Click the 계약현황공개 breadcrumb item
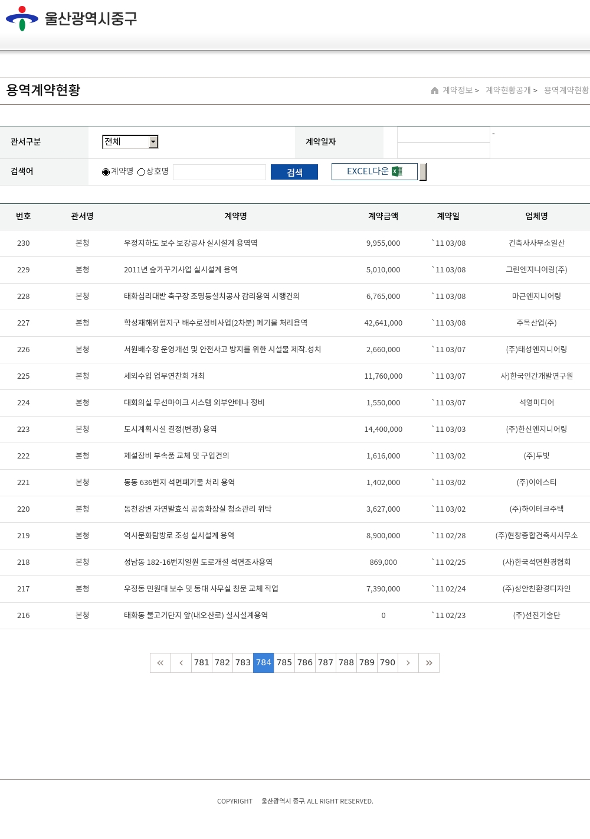The width and height of the screenshot is (590, 839). (508, 90)
